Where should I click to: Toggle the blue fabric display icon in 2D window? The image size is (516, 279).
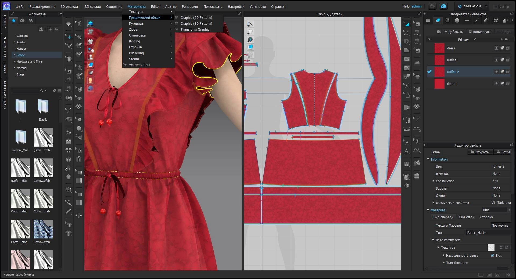click(x=250, y=47)
